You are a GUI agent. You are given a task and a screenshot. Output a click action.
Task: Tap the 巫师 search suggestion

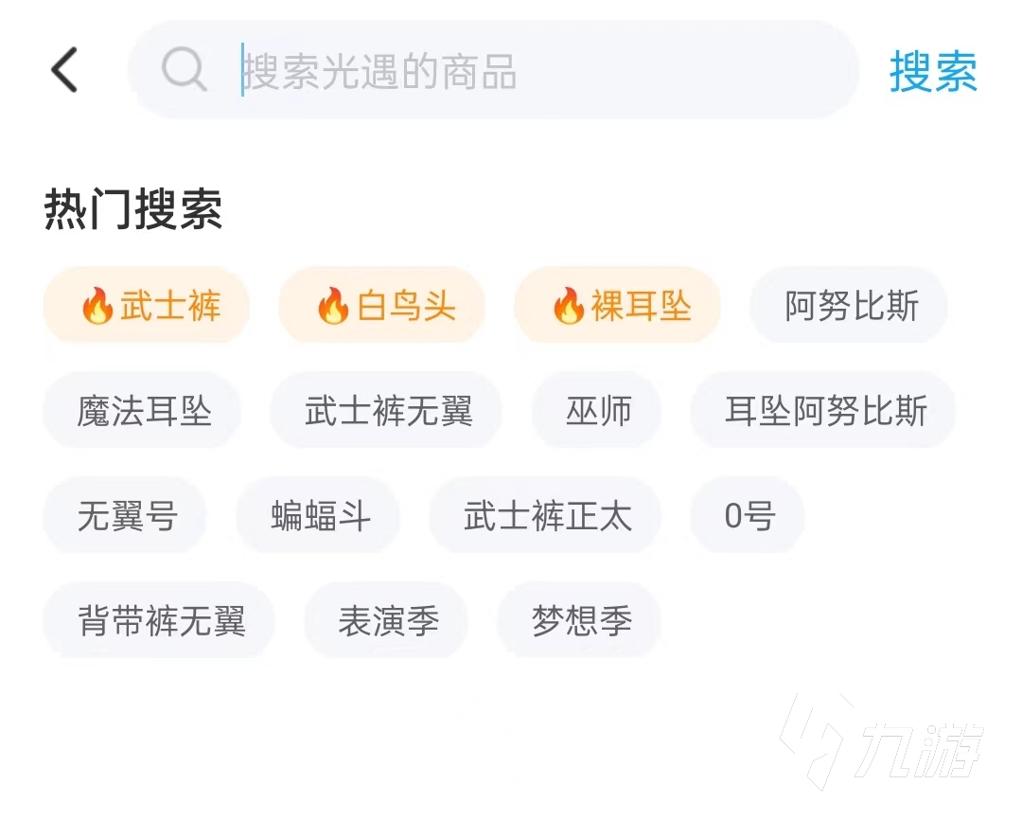597,410
